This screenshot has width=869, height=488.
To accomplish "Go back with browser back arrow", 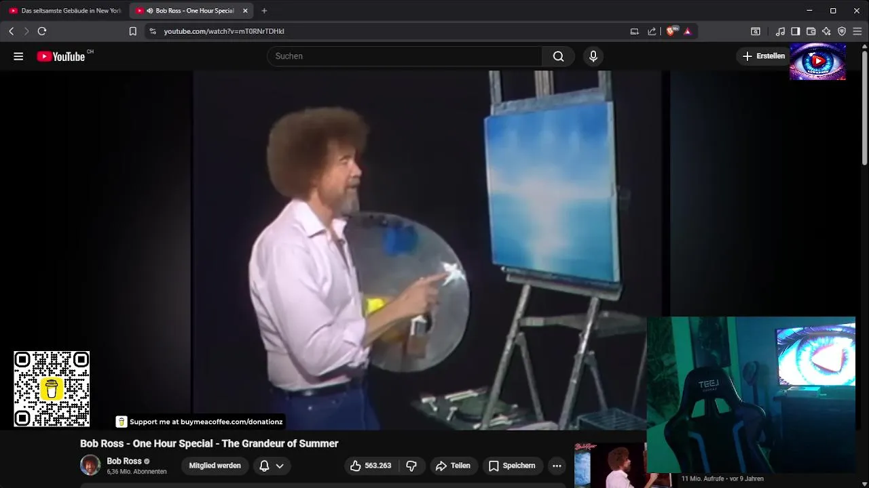I will 12,31.
